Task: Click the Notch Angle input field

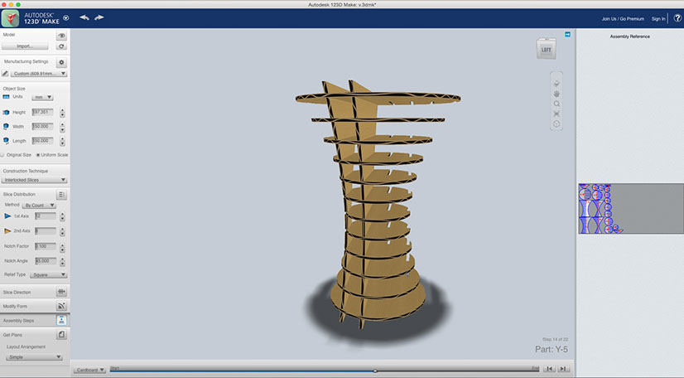Action: [46, 261]
